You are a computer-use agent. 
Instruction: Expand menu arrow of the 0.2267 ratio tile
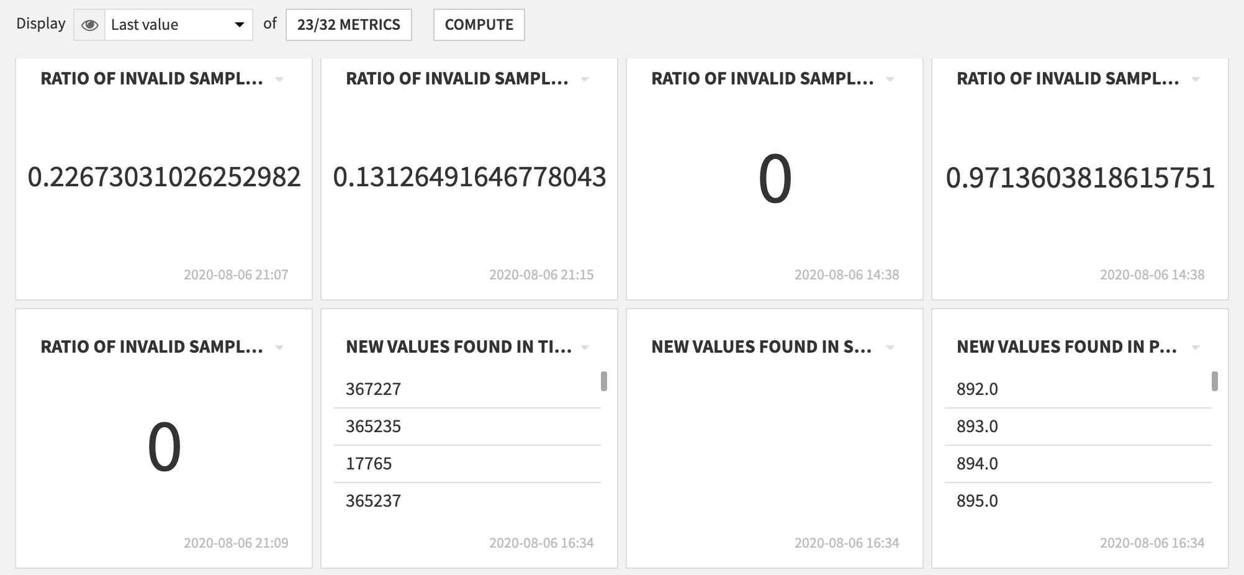pos(279,79)
